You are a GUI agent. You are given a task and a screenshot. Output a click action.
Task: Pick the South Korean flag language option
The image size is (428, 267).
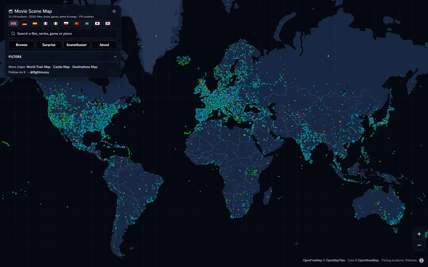pyautogui.click(x=108, y=23)
